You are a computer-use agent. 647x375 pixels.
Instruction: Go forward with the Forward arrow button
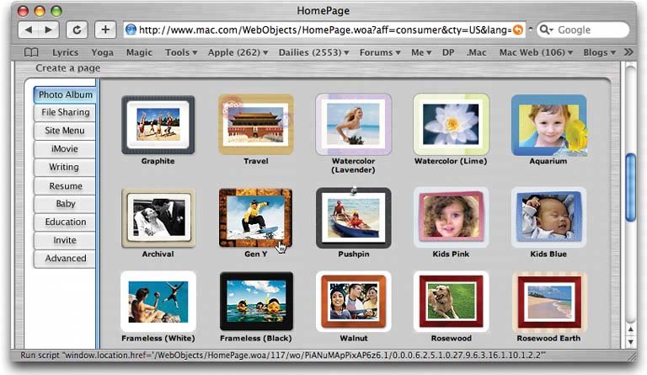49,29
